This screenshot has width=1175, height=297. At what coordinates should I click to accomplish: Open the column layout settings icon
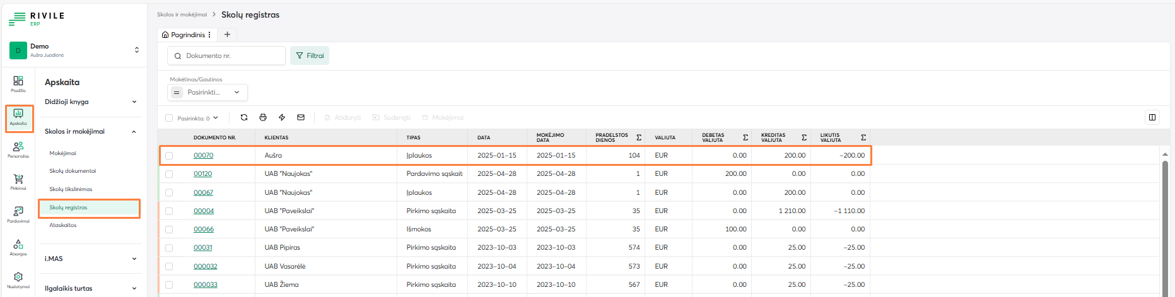1152,117
